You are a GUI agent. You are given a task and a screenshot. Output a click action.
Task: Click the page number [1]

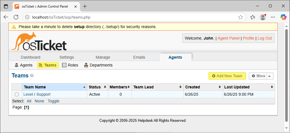pos(27,107)
